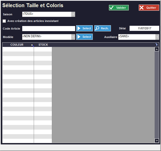
Task: Expand the Modèle dropdown list
Action: [x=73, y=37]
